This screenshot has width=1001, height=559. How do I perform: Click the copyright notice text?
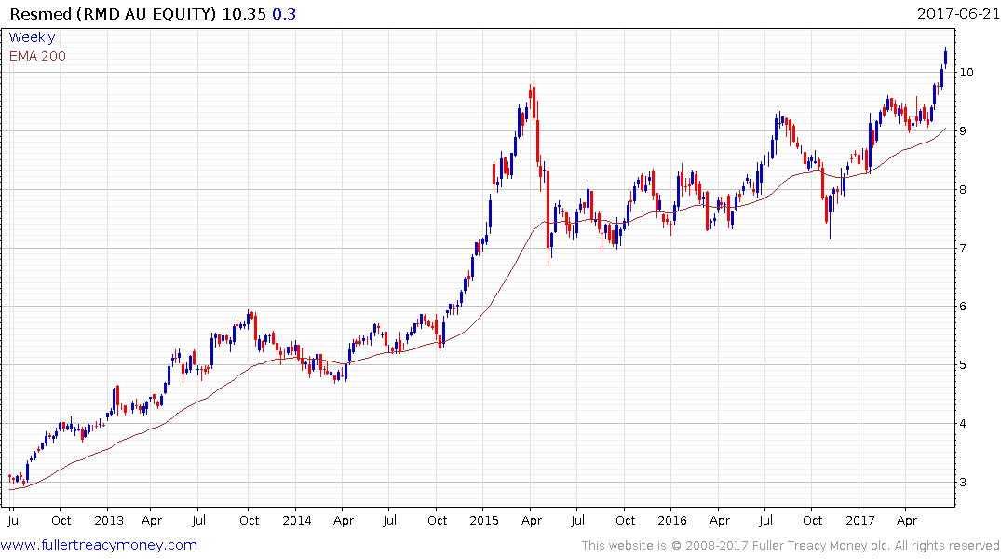[791, 546]
